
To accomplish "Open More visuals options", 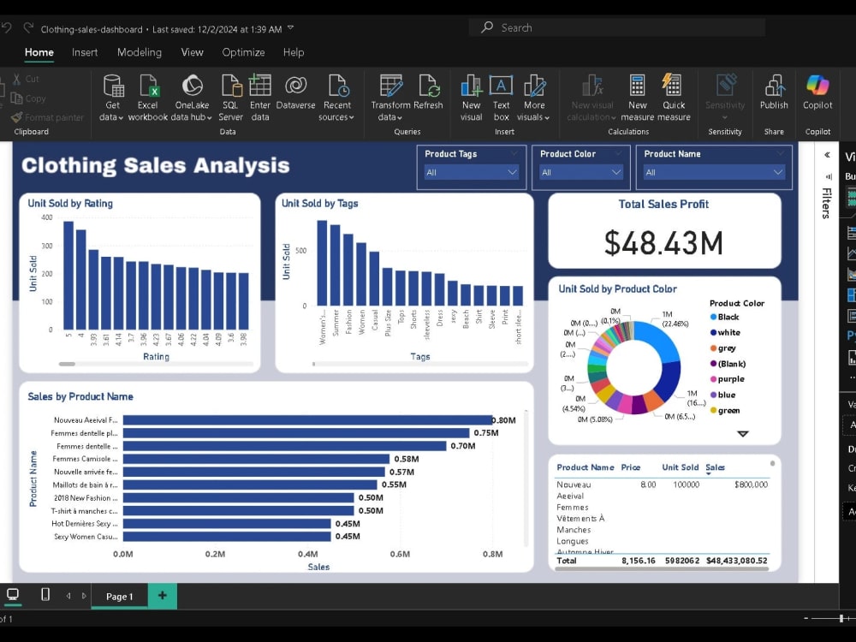I will (534, 98).
